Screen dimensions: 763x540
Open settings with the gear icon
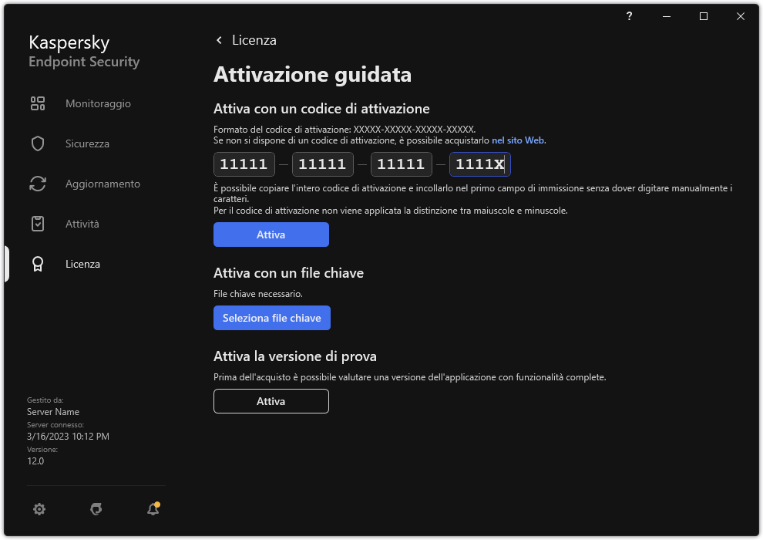point(39,508)
